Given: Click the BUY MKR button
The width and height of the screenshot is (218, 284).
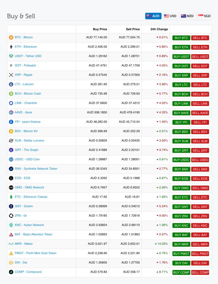Looking at the screenshot, I should [x=181, y=244].
